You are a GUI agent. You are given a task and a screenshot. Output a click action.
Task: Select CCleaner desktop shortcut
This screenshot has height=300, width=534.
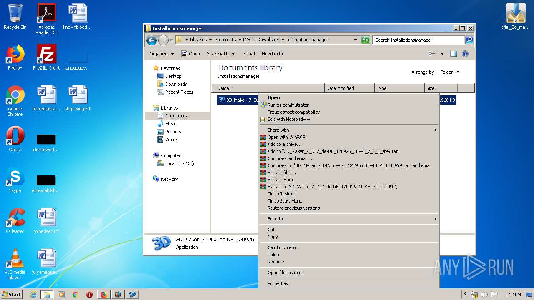(x=15, y=221)
